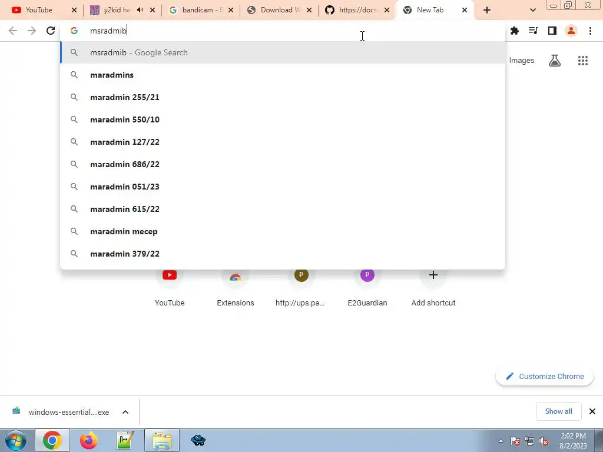The height and width of the screenshot is (452, 603).
Task: Choose the 'maradmin 686/22' suggestion
Action: (283, 164)
